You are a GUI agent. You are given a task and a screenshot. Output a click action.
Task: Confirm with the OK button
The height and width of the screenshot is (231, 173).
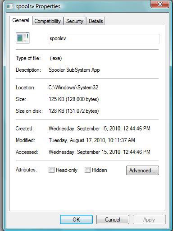pyautogui.click(x=76, y=220)
